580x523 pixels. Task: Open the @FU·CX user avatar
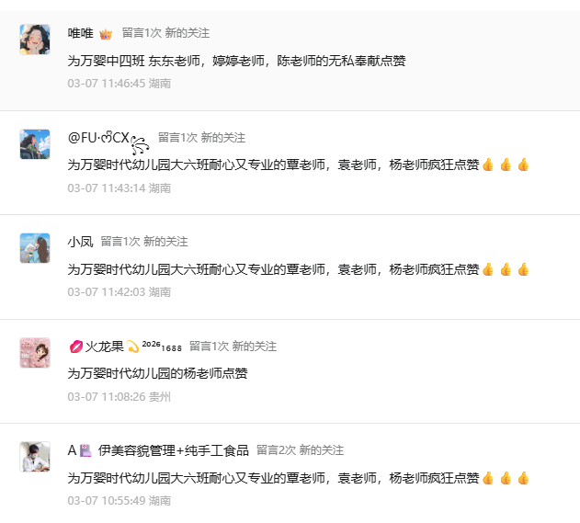pos(35,144)
